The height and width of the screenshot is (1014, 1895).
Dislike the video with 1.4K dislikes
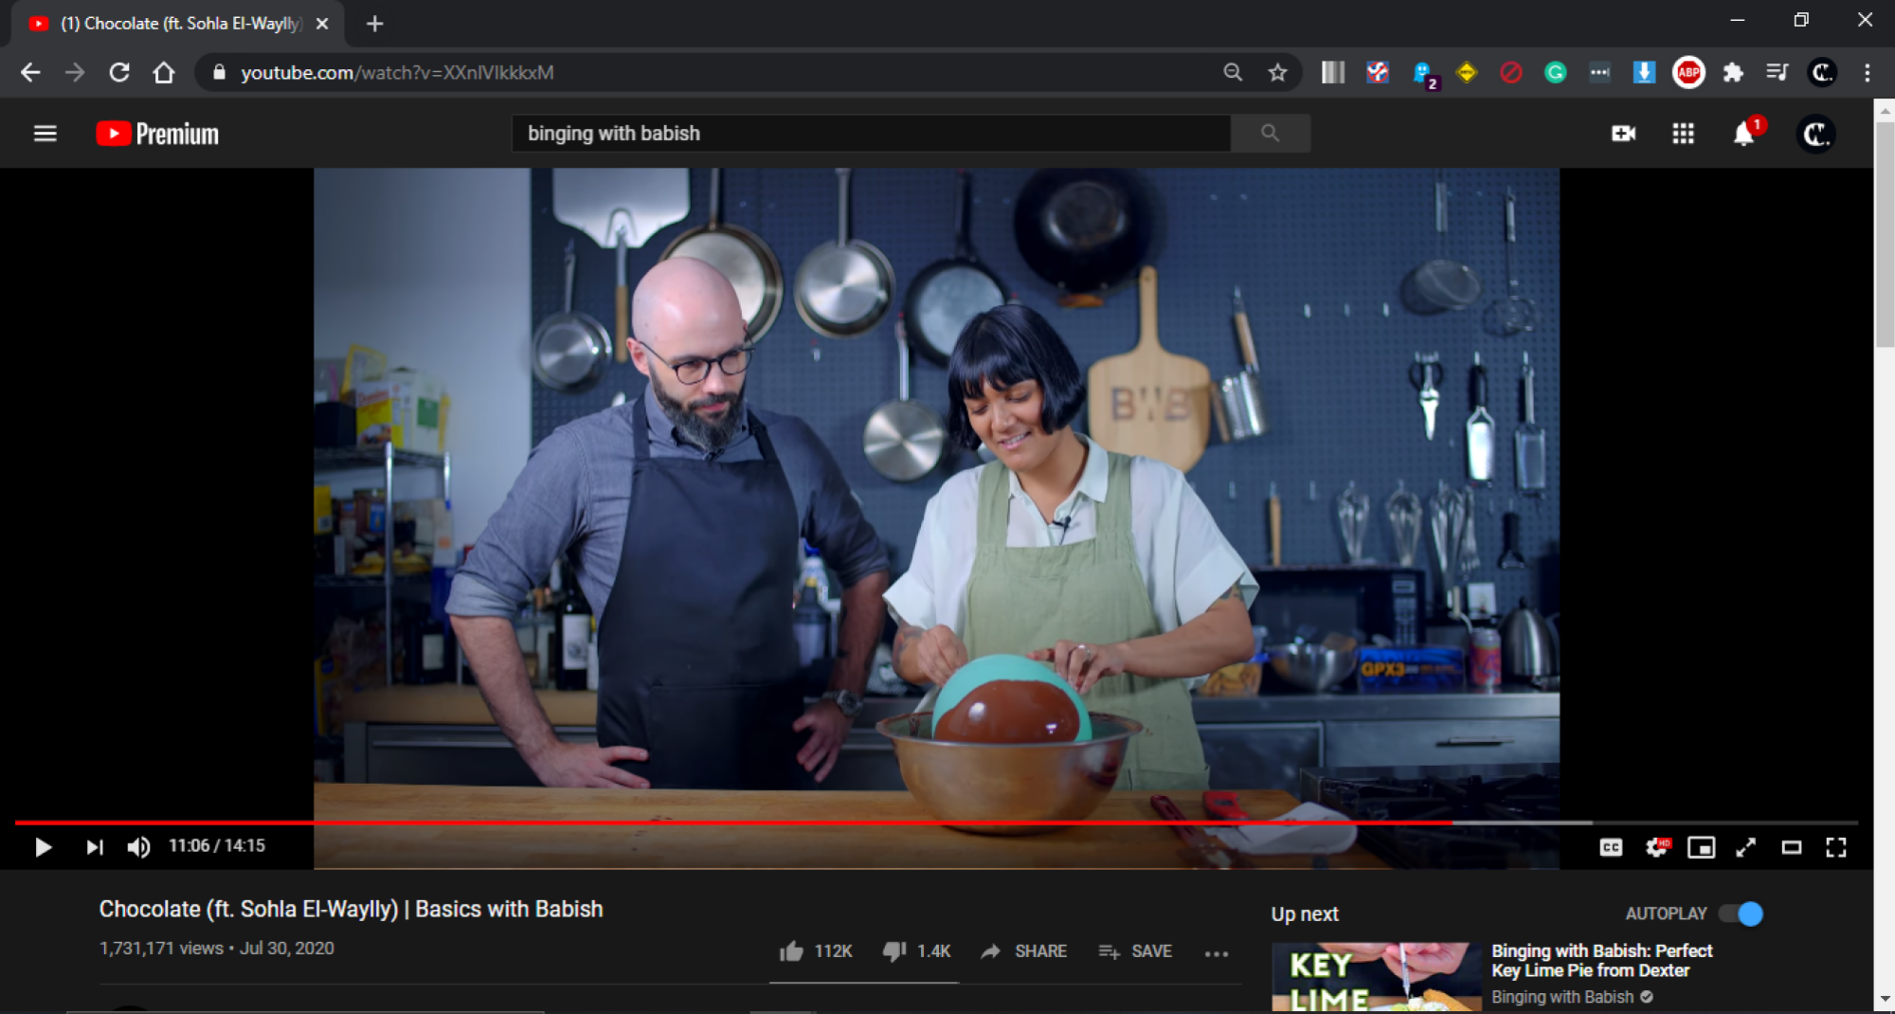pos(916,951)
